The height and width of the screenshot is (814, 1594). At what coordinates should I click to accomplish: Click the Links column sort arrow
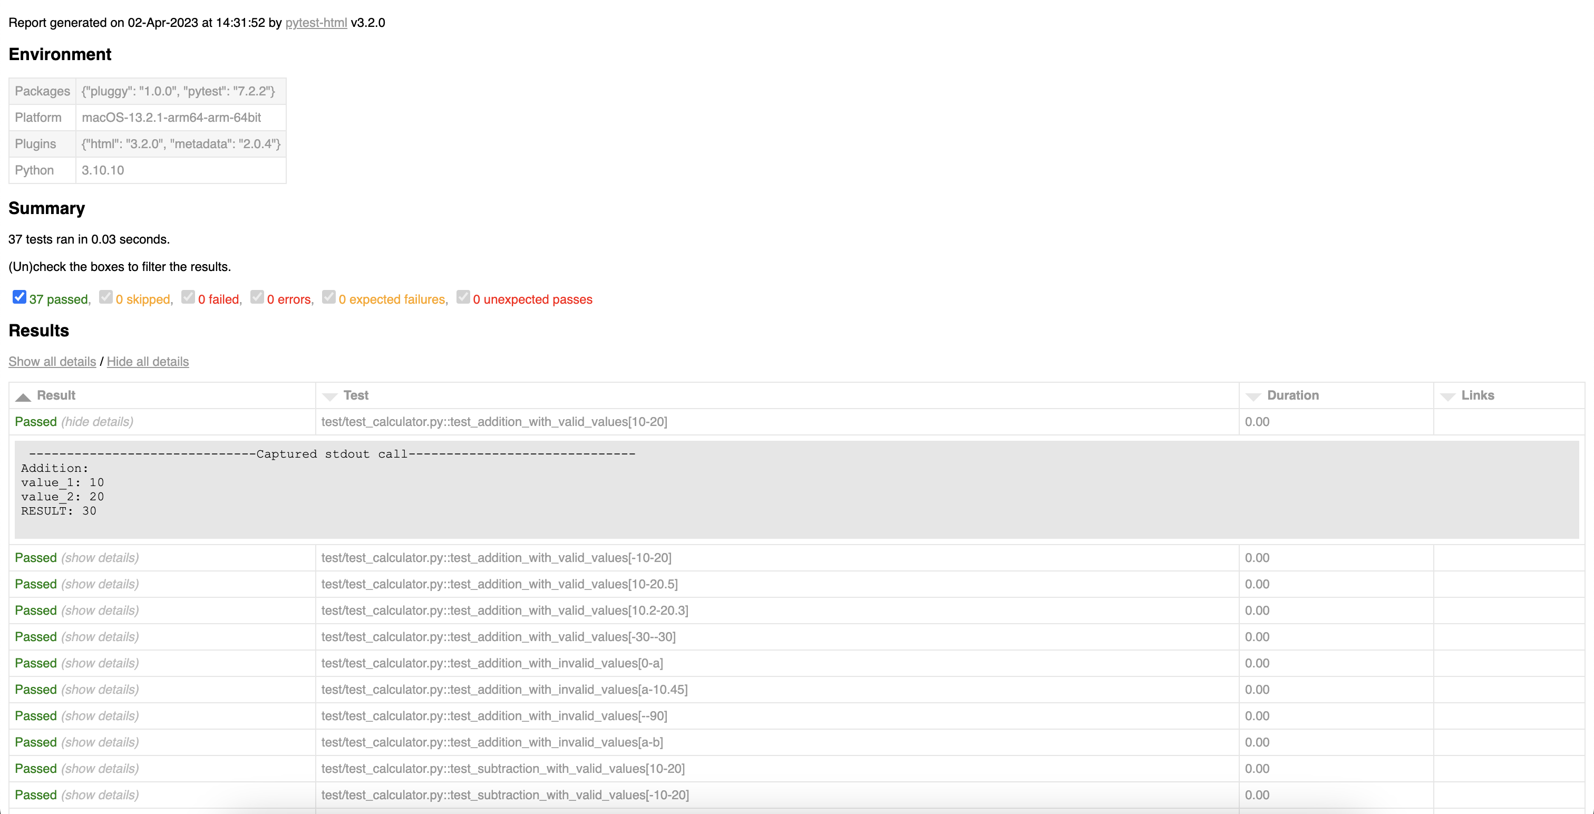point(1447,397)
